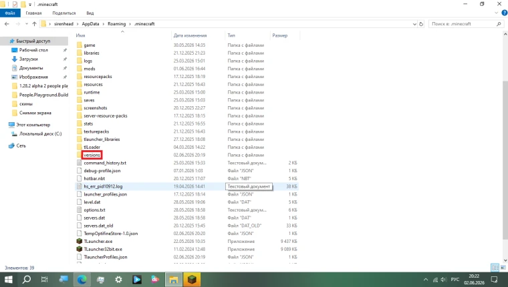Switch to large icons view layout
This screenshot has width=508, height=287.
click(503, 268)
